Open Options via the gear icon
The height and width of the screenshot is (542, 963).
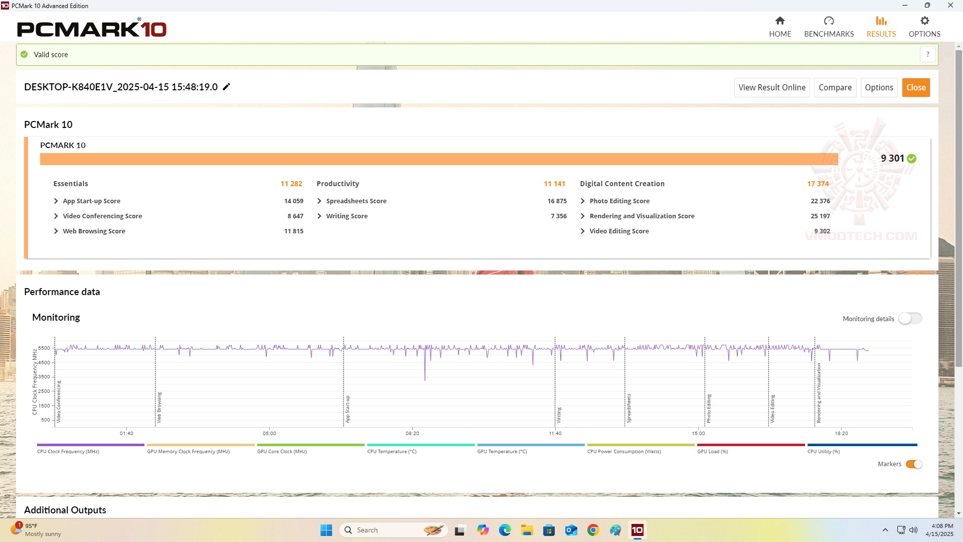tap(924, 26)
